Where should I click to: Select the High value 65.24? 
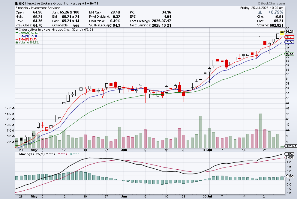click(x=38, y=17)
